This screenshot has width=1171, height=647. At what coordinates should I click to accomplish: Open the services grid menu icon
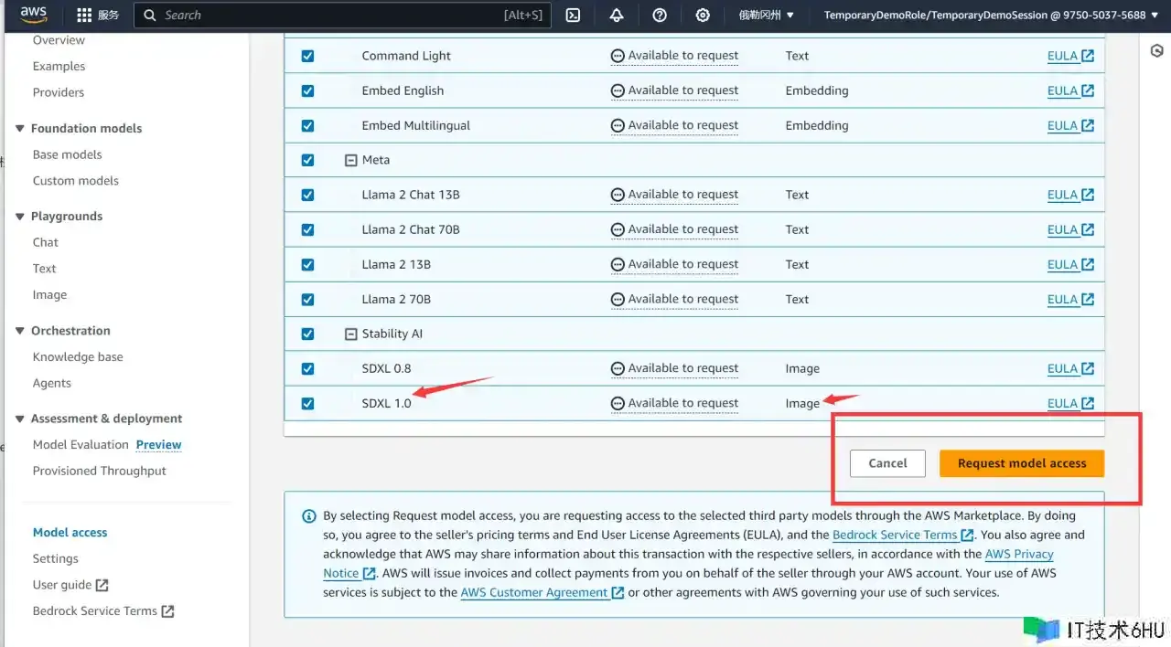84,16
